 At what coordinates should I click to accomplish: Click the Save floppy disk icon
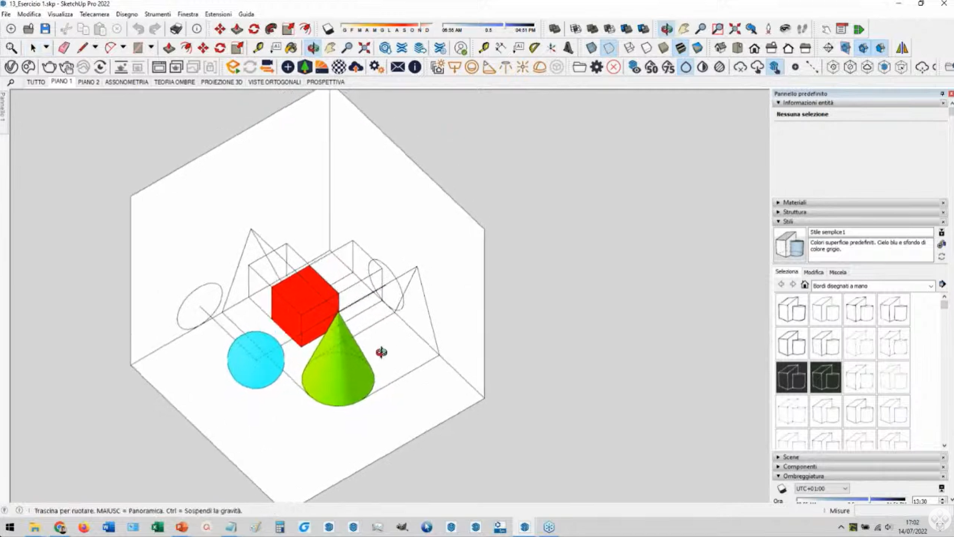click(x=45, y=29)
